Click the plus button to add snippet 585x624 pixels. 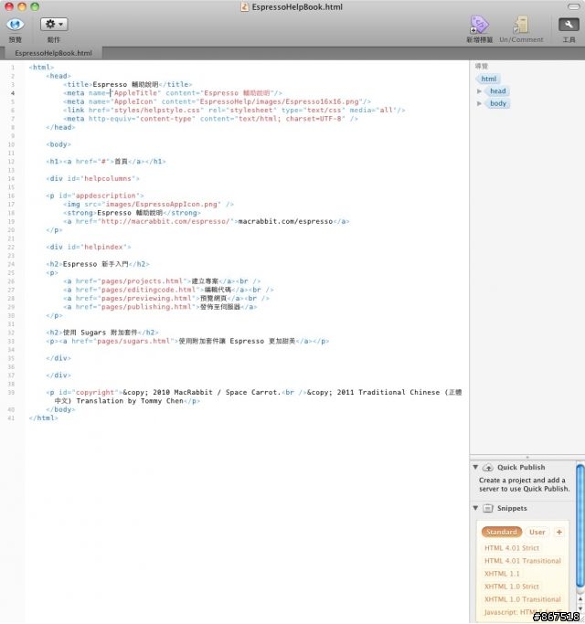pos(559,532)
